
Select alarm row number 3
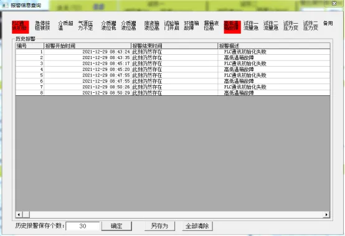[x=172, y=64]
